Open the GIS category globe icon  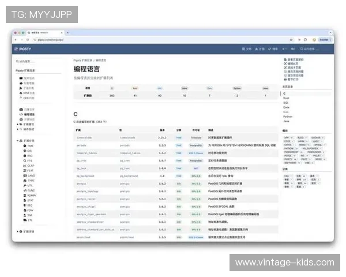coord(25,151)
